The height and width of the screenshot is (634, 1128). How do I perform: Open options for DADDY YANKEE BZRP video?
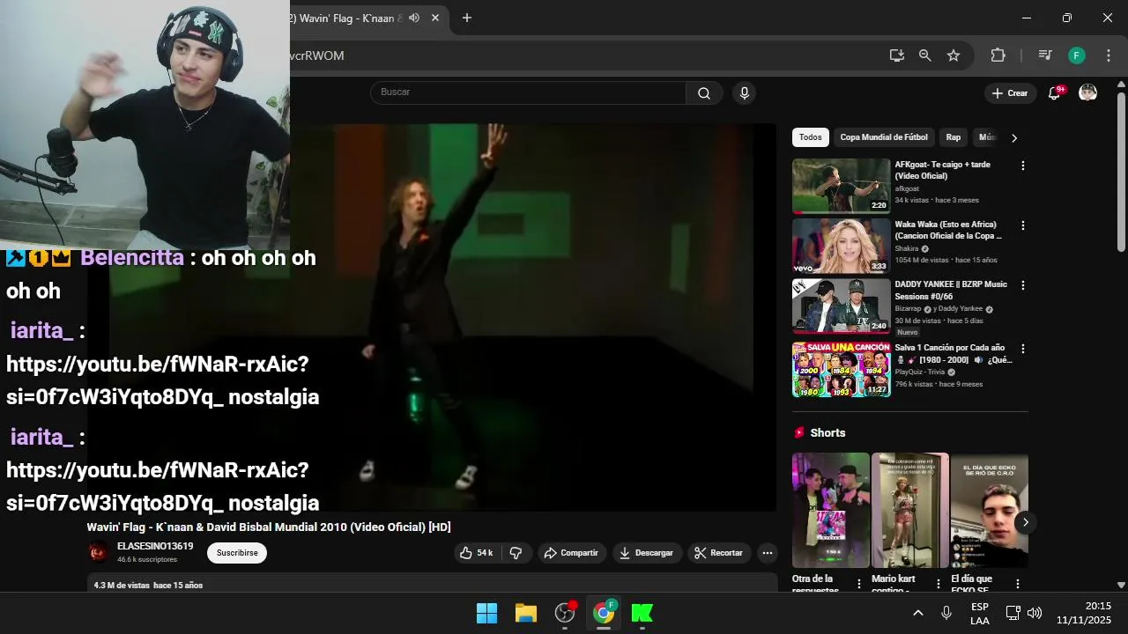(1023, 285)
